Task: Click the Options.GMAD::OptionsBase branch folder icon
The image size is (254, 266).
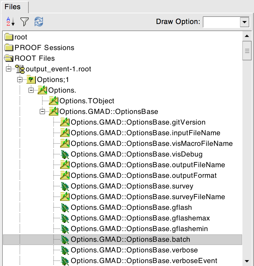Action: point(54,112)
